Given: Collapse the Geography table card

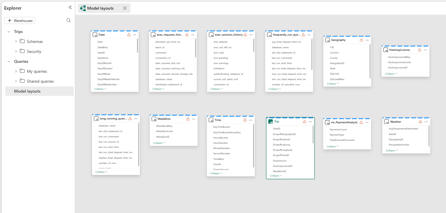Looking at the screenshot, I should point(333,84).
